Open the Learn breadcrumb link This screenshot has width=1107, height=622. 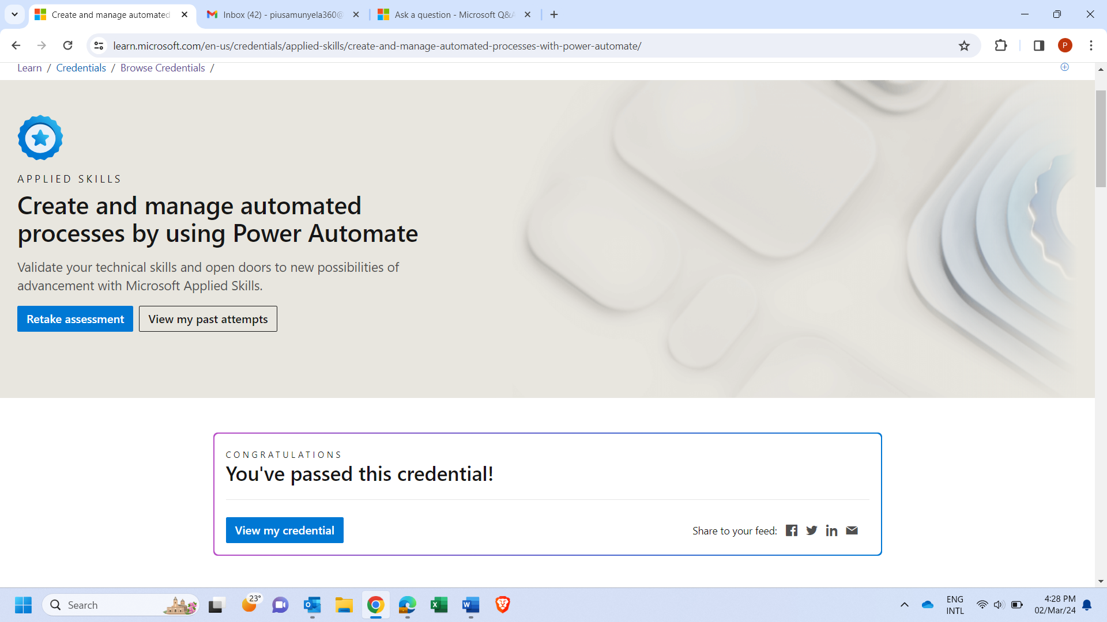[29, 68]
